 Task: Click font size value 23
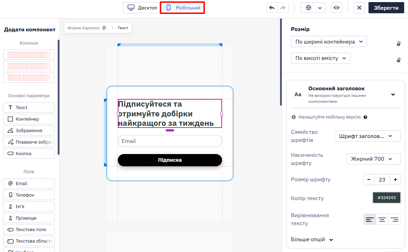(382, 180)
